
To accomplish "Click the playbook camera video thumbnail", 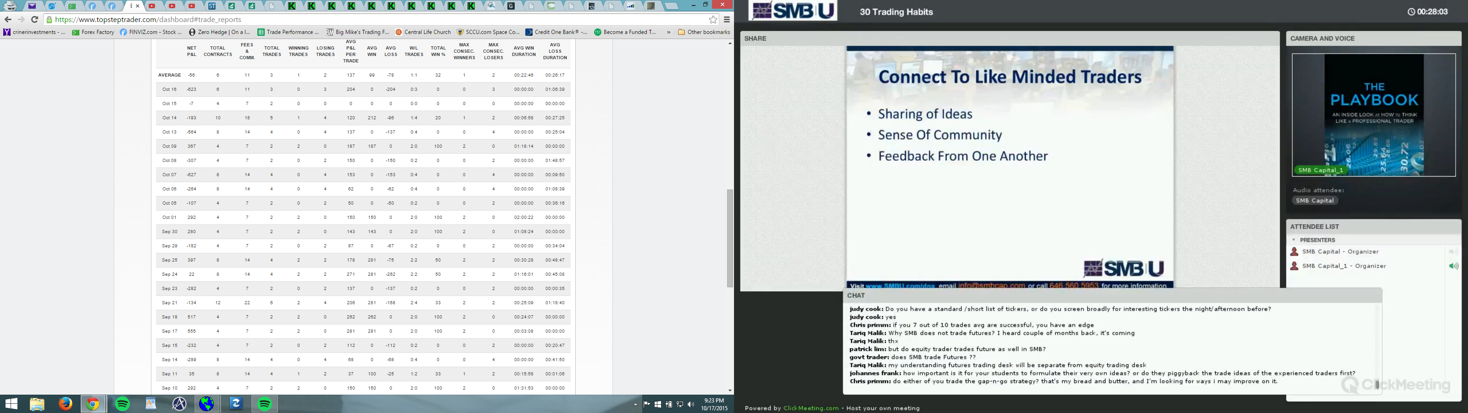I will coord(1373,115).
